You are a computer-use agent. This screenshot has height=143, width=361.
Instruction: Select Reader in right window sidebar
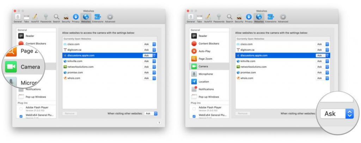click(209, 36)
